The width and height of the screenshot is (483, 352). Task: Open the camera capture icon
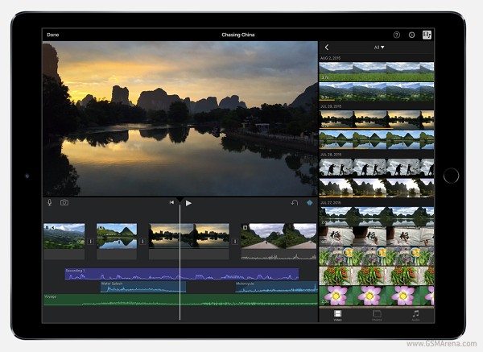tap(64, 202)
